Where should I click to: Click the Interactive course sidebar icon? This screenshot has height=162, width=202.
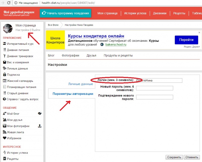pos(5,44)
